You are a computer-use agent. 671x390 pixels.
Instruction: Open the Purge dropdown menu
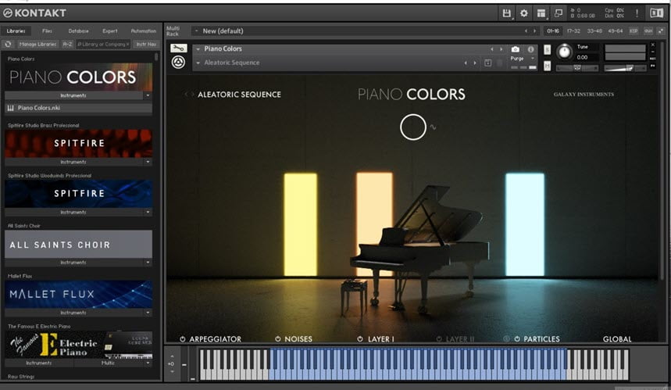point(523,58)
